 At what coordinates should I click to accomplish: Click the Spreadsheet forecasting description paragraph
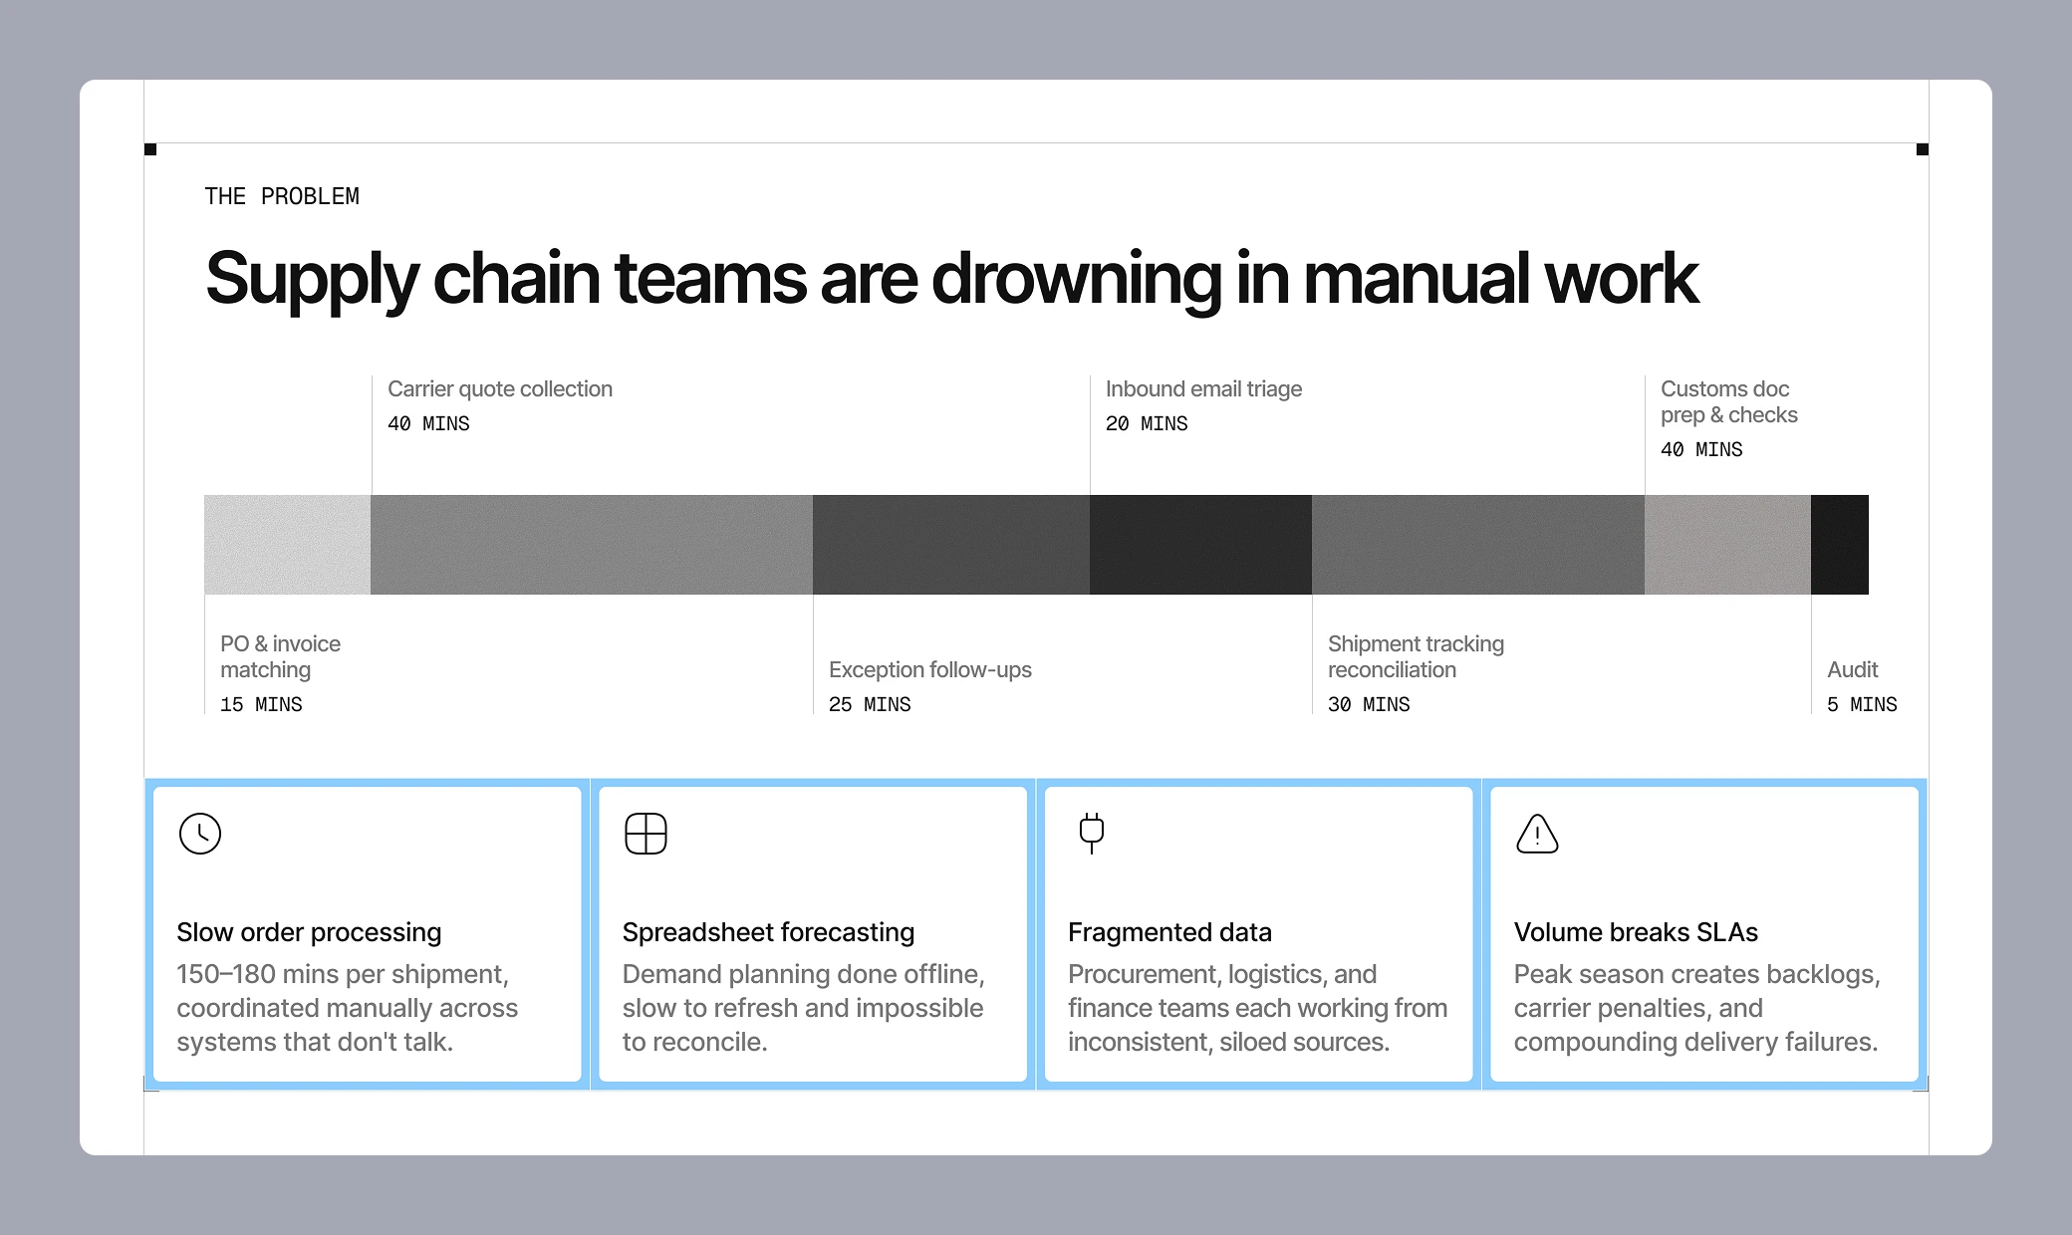click(x=803, y=1008)
